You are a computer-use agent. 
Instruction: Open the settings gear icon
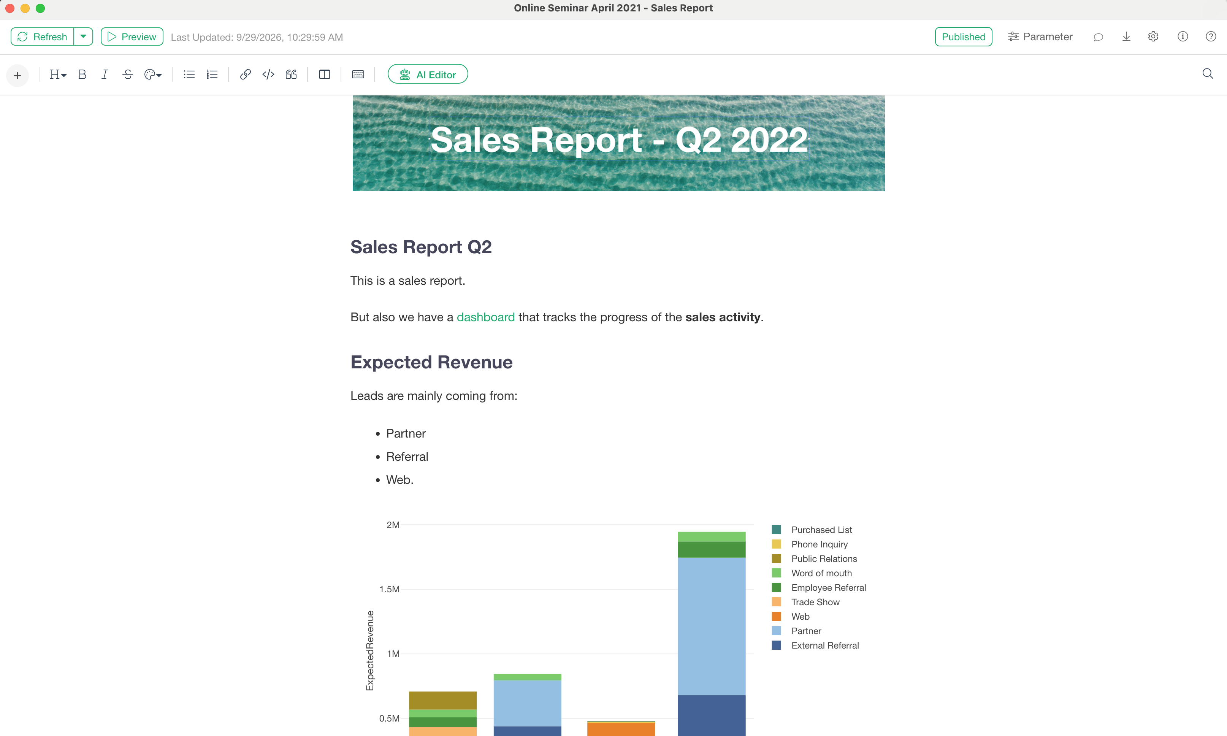pyautogui.click(x=1153, y=37)
